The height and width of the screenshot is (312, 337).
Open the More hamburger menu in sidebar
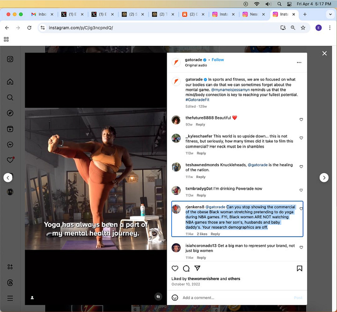pyautogui.click(x=10, y=298)
